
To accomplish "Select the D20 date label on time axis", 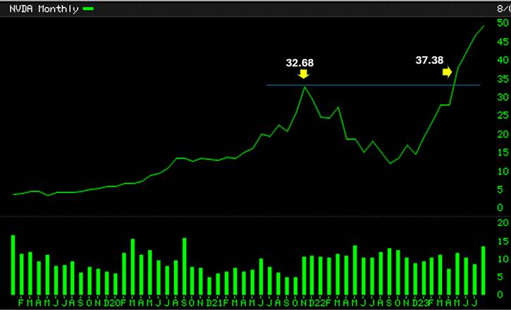I will (x=111, y=303).
